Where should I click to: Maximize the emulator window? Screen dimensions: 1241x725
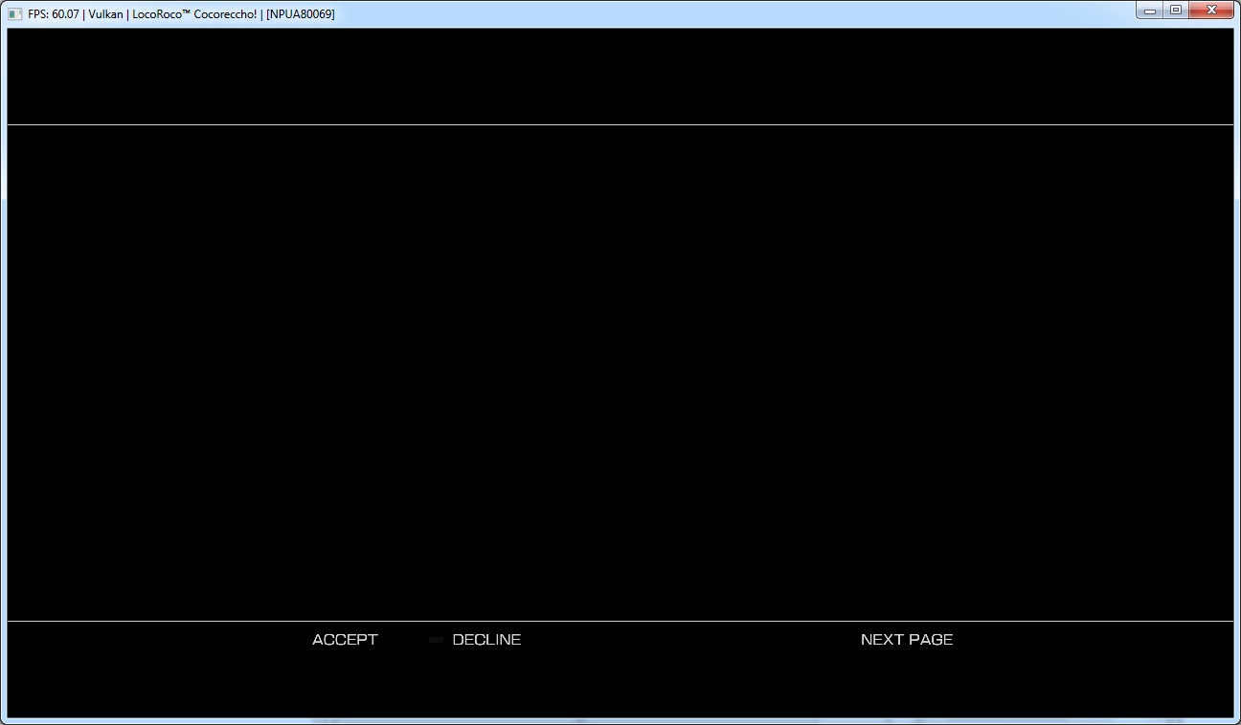(1175, 11)
